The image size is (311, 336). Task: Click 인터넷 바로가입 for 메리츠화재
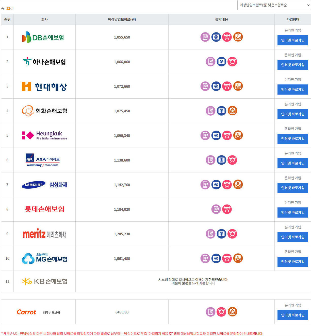point(293,237)
